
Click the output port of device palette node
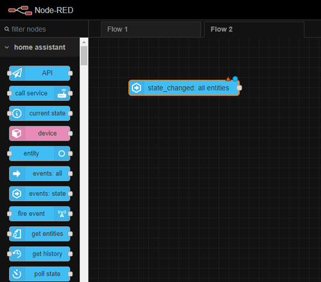70,134
